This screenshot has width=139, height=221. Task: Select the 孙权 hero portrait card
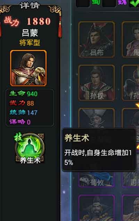96,83
